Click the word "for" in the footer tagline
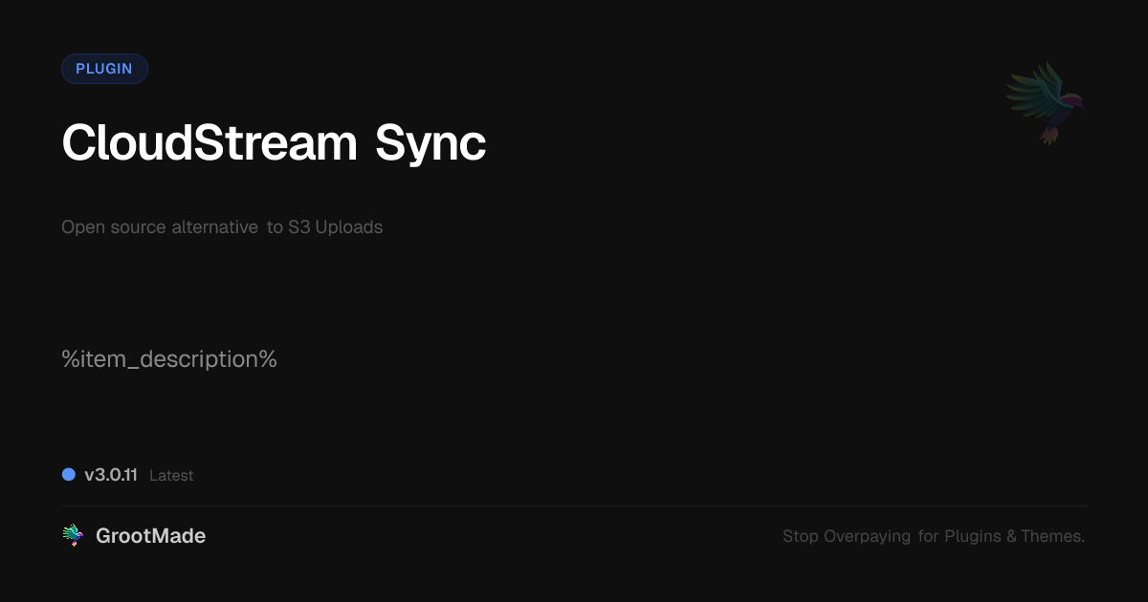 tap(928, 537)
